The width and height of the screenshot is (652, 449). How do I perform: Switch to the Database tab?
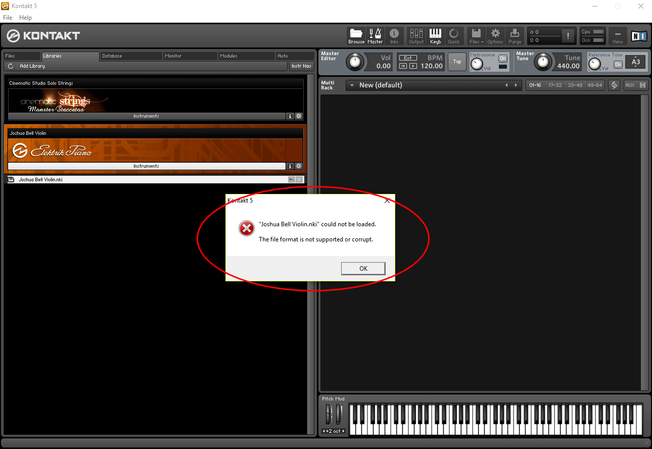(131, 56)
